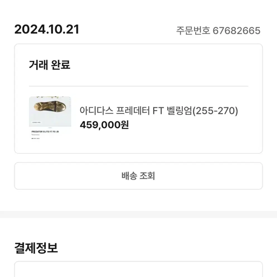
Task: Open the Predator boot product thumbnail
Action: 50,118
